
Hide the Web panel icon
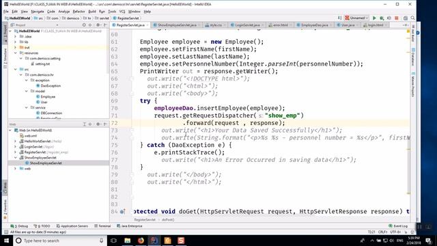(x=105, y=124)
